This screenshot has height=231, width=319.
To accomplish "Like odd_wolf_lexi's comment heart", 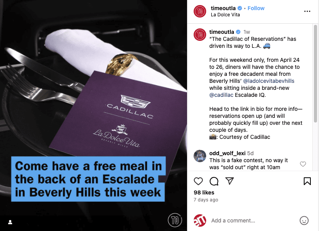I will [303, 164].
